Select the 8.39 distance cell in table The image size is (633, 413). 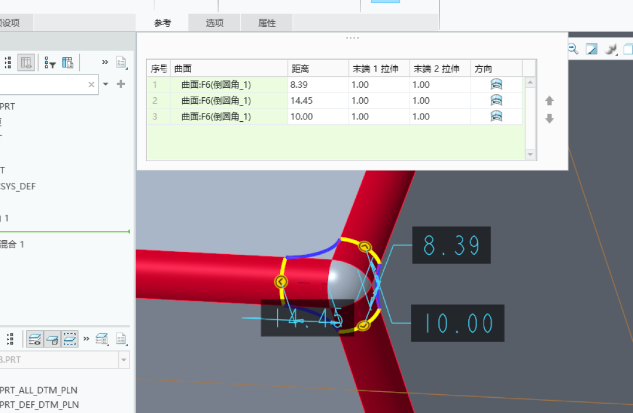tap(318, 85)
